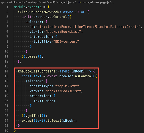Click line number 26 in gutter

[6, 130]
